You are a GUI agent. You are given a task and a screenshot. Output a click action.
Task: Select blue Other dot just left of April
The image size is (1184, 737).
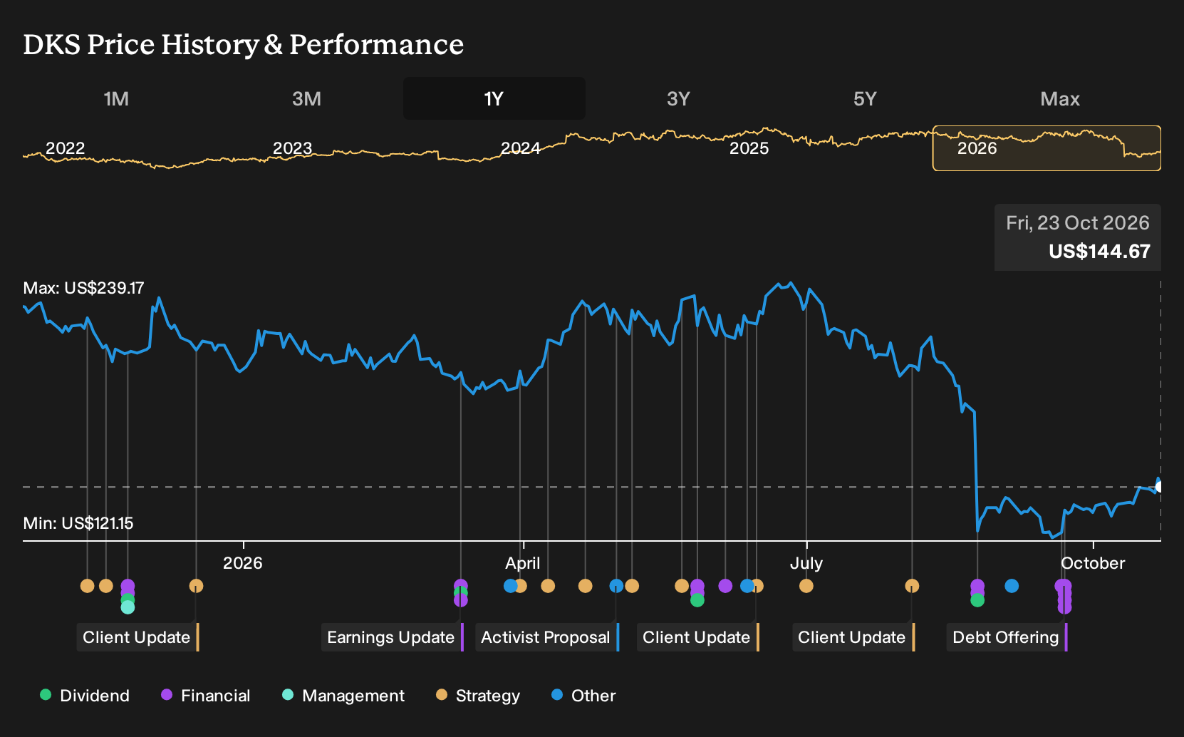(x=510, y=586)
